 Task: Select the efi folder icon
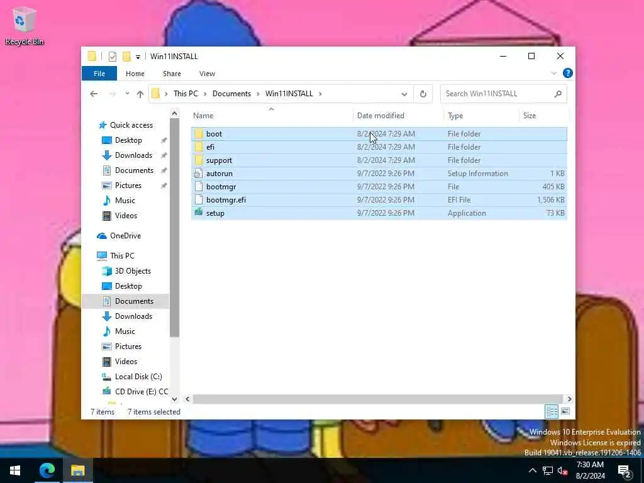(x=199, y=147)
